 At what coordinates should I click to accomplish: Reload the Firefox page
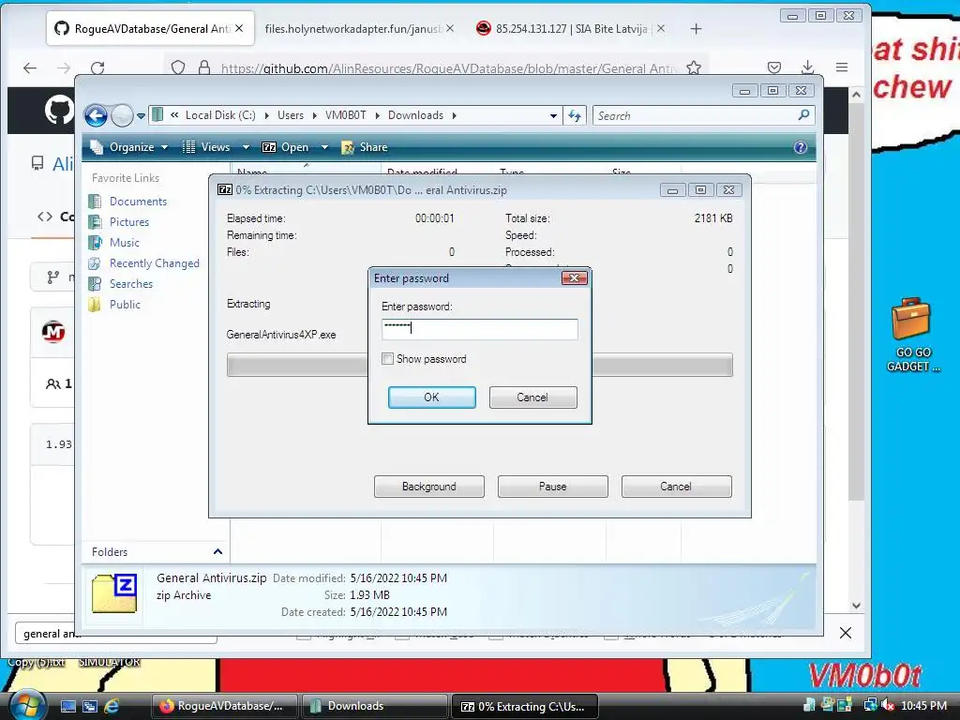pos(97,67)
